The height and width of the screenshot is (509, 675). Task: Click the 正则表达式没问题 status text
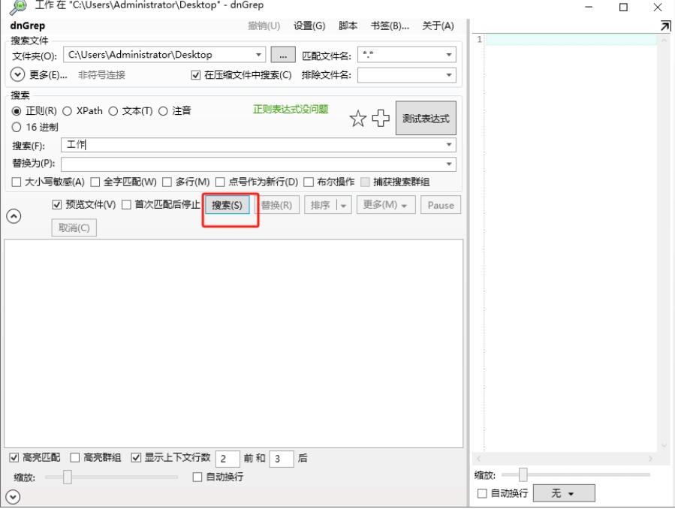pos(291,110)
